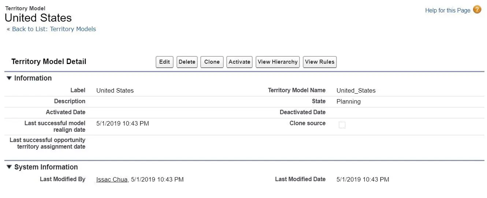The image size is (487, 198).
Task: Click the realign date 5/1/2019 value
Action: pyautogui.click(x=122, y=123)
